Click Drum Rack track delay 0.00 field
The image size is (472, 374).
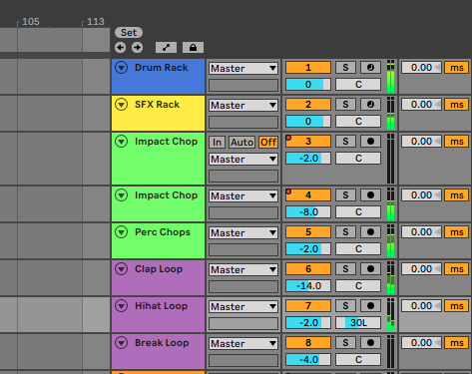click(421, 68)
